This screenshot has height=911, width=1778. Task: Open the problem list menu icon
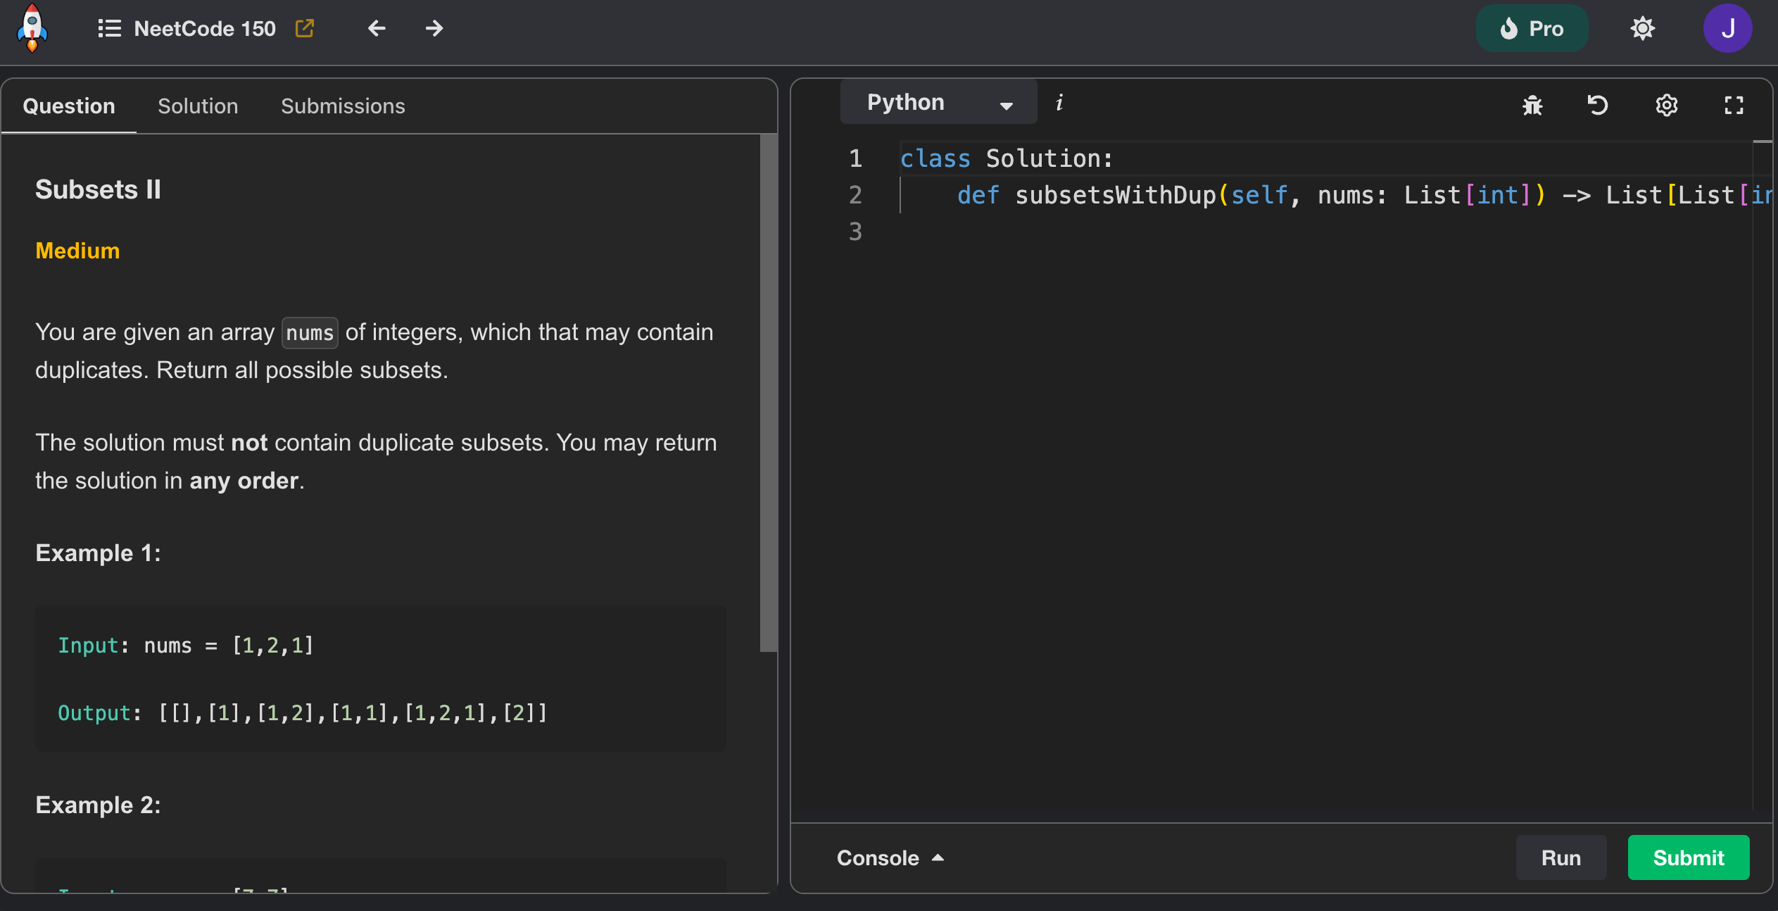[109, 28]
